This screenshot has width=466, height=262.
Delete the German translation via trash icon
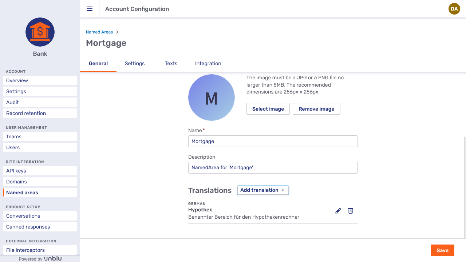click(x=351, y=211)
